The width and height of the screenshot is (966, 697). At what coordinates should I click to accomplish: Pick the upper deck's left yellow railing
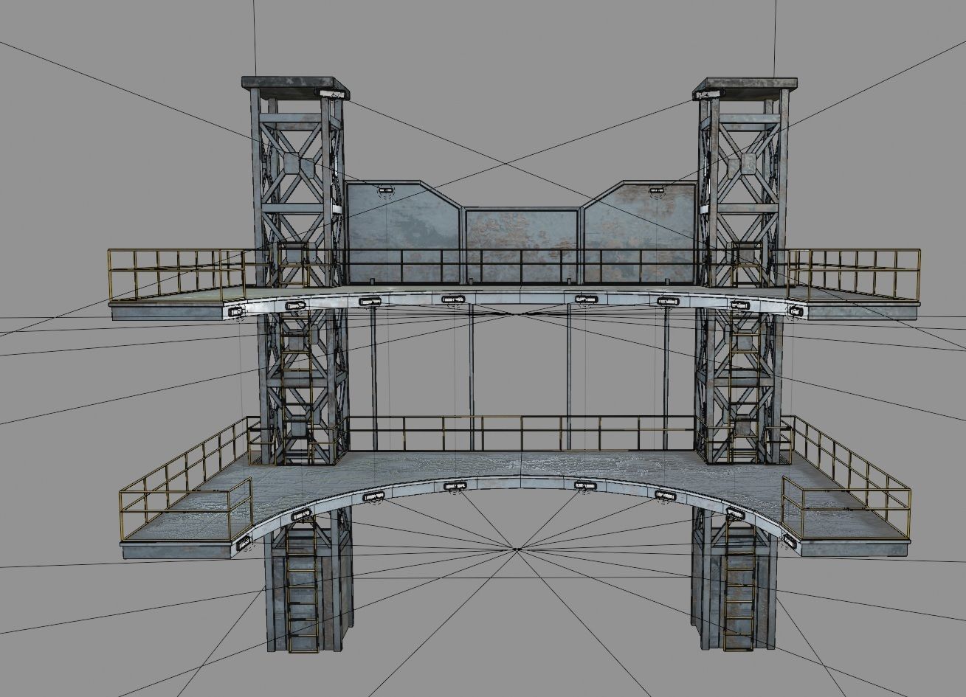[176, 274]
